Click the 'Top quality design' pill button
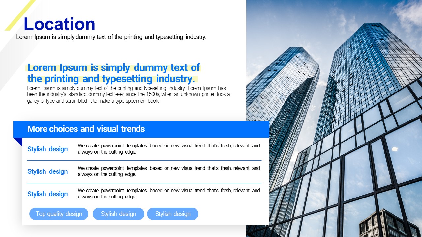This screenshot has height=237, width=422. pos(59,214)
